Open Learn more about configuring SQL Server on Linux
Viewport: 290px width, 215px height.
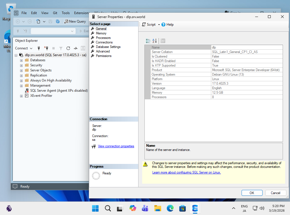186,172
